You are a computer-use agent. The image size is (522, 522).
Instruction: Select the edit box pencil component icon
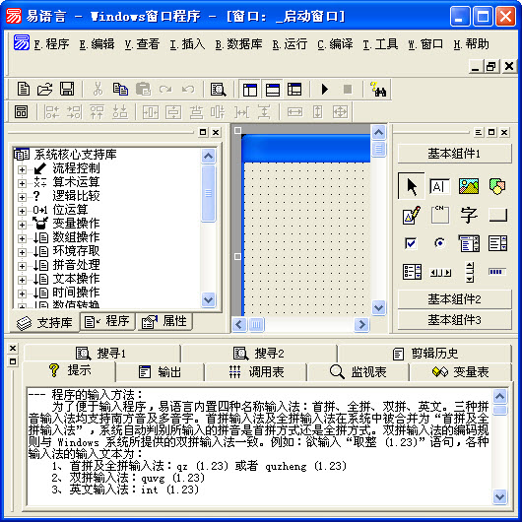412,215
